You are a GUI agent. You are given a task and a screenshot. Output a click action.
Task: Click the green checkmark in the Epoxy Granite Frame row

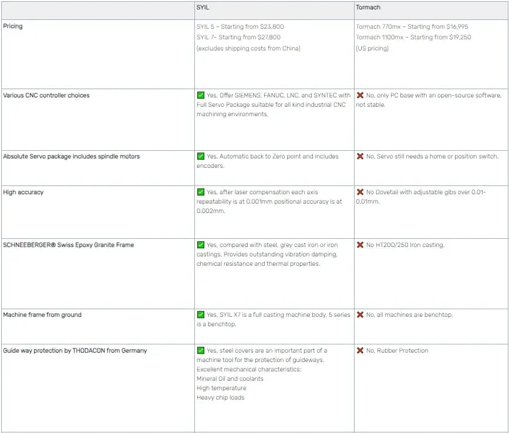(201, 245)
